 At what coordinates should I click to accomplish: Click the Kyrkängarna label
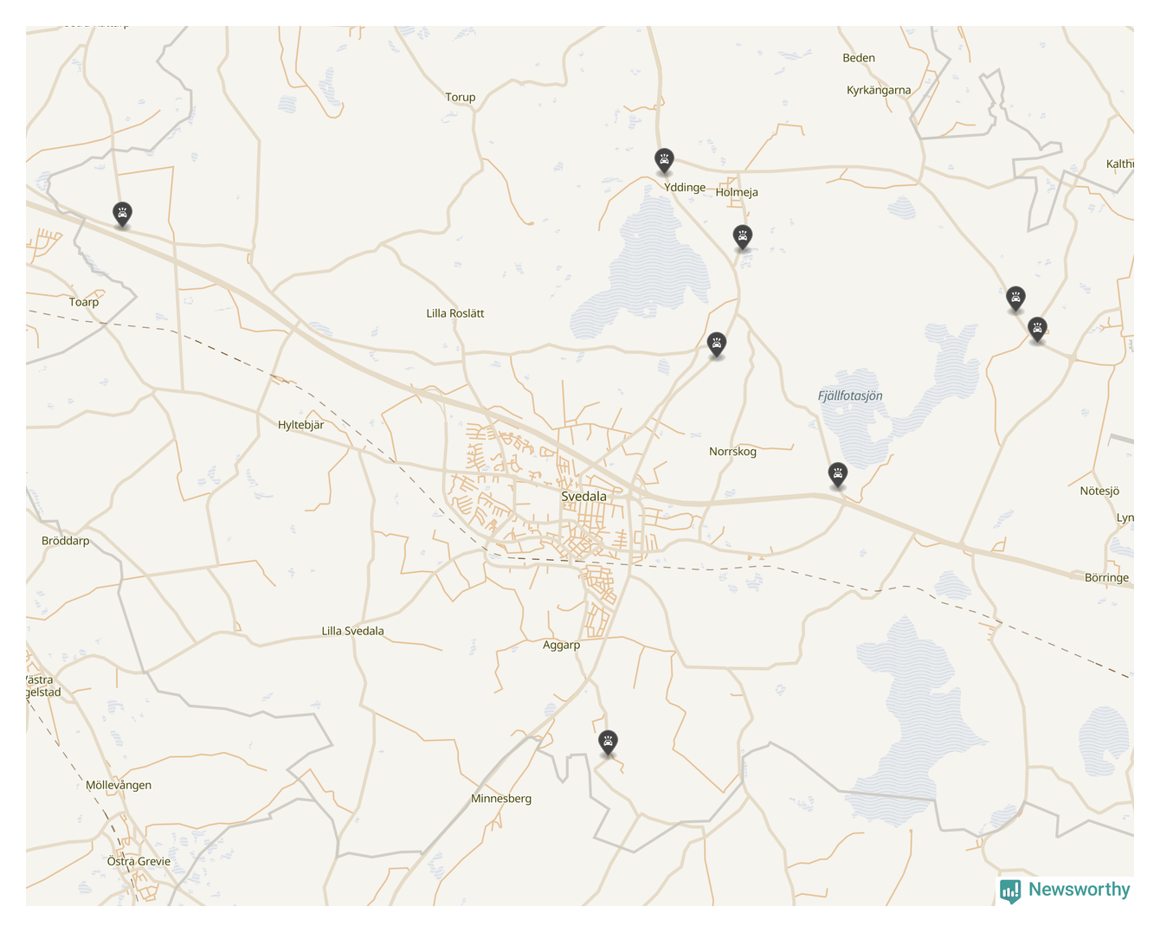point(879,90)
